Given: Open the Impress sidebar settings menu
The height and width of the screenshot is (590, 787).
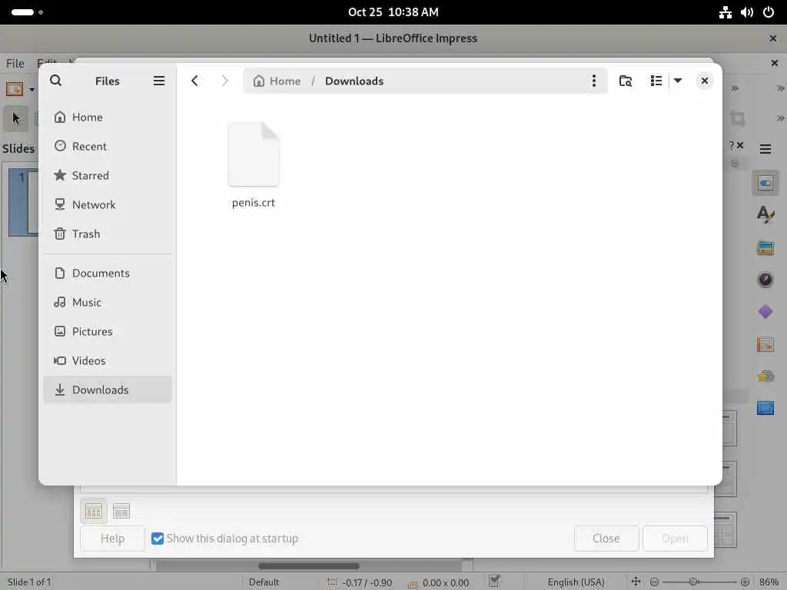Looking at the screenshot, I should pos(765,149).
